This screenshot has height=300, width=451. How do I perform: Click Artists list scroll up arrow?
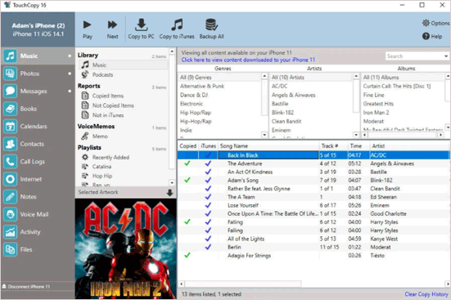[x=356, y=76]
